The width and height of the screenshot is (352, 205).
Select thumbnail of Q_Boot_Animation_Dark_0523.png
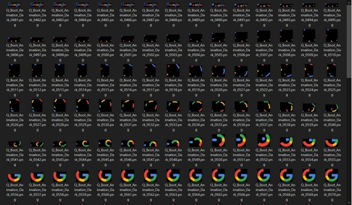point(287,70)
